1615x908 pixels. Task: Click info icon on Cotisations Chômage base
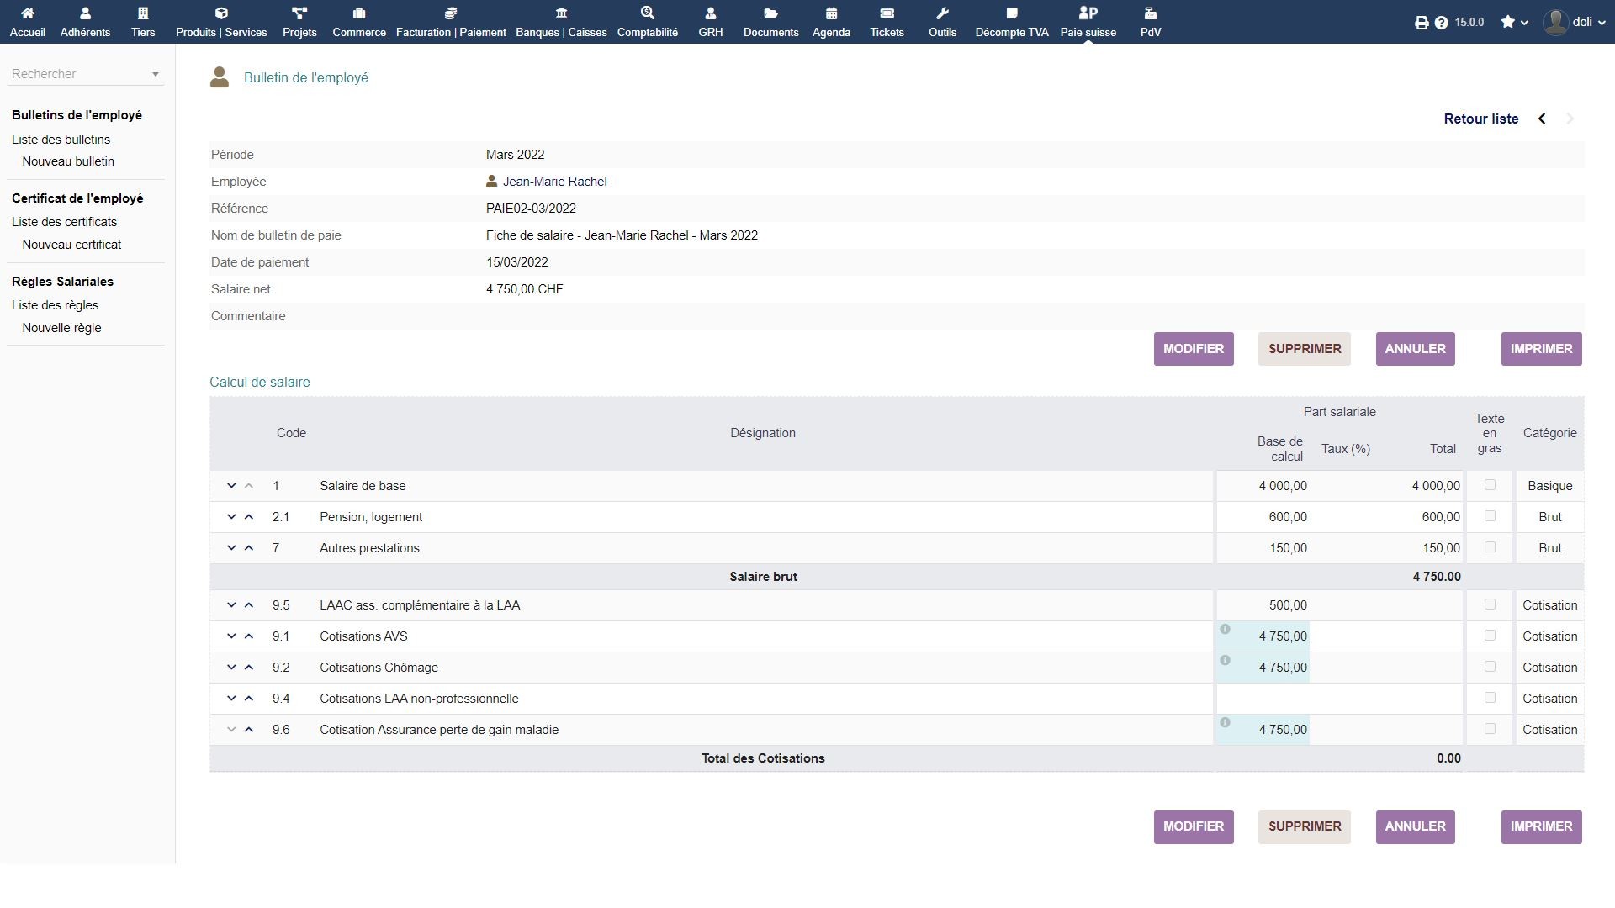tap(1225, 661)
